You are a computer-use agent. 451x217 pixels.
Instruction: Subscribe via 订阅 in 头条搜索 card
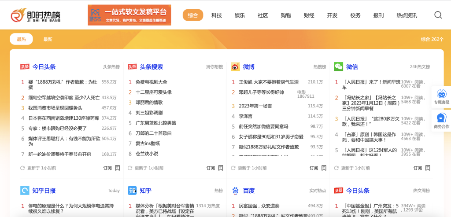(211, 168)
